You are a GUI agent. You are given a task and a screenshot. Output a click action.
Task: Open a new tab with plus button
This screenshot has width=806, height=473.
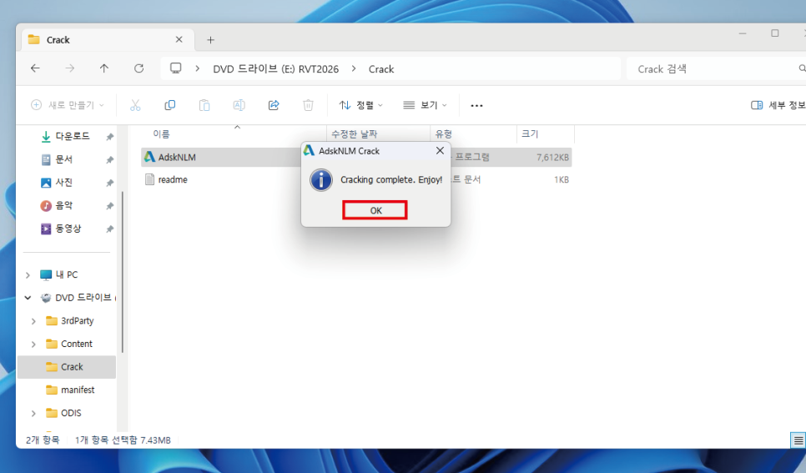click(210, 40)
